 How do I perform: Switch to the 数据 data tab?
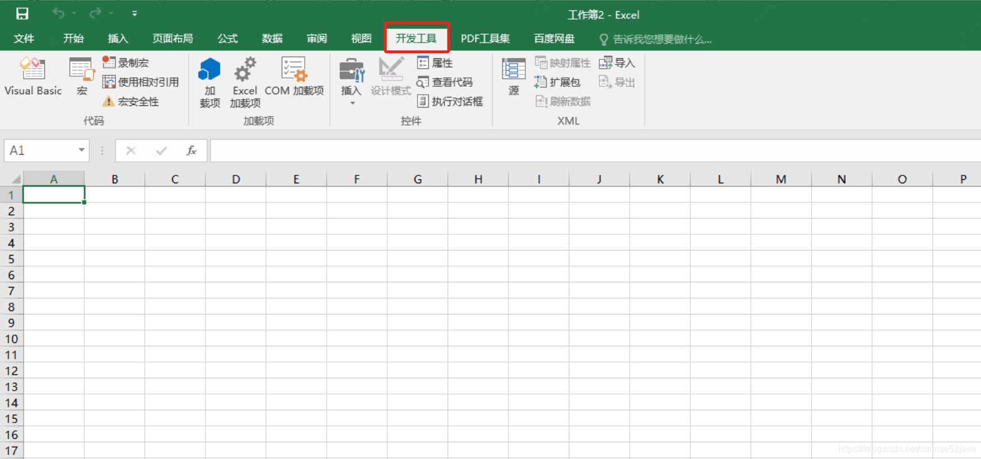(x=272, y=39)
